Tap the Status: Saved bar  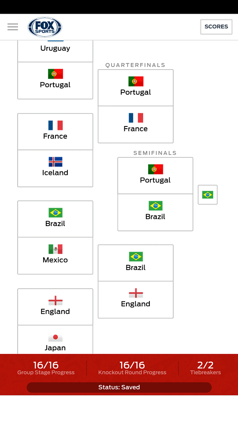coord(119,387)
